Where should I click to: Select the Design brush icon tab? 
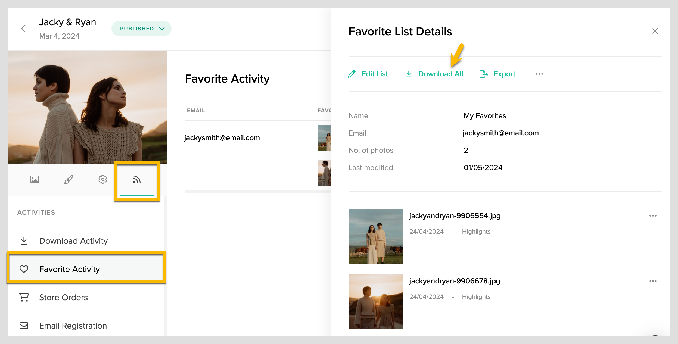[x=68, y=179]
